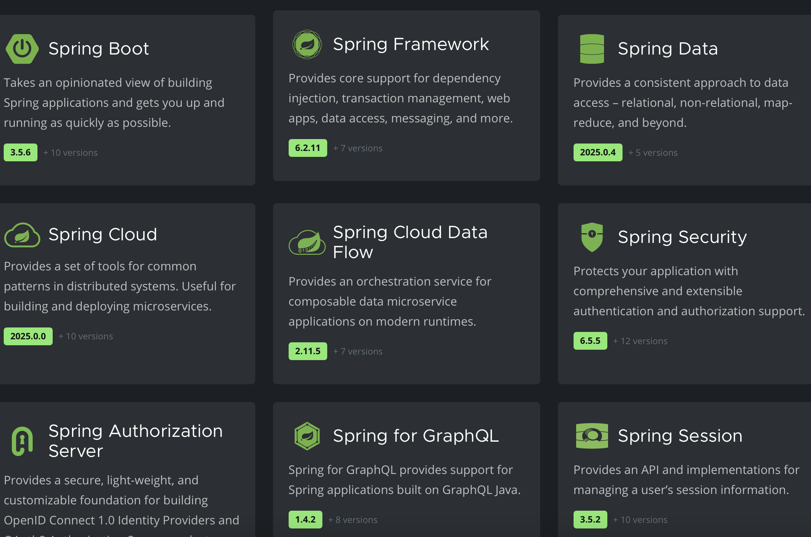Click the Spring Session chat-bubble icon

(x=592, y=436)
